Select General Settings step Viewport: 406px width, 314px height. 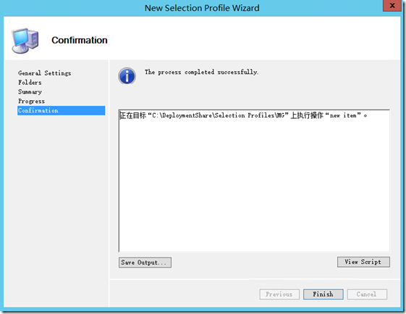click(x=45, y=73)
